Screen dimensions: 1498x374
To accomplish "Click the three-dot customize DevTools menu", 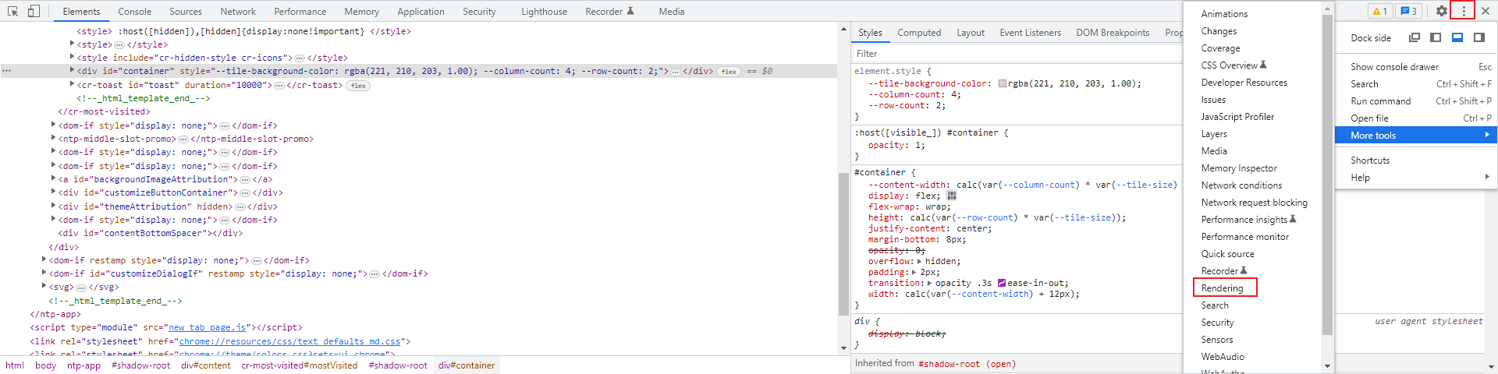I will coord(1464,11).
